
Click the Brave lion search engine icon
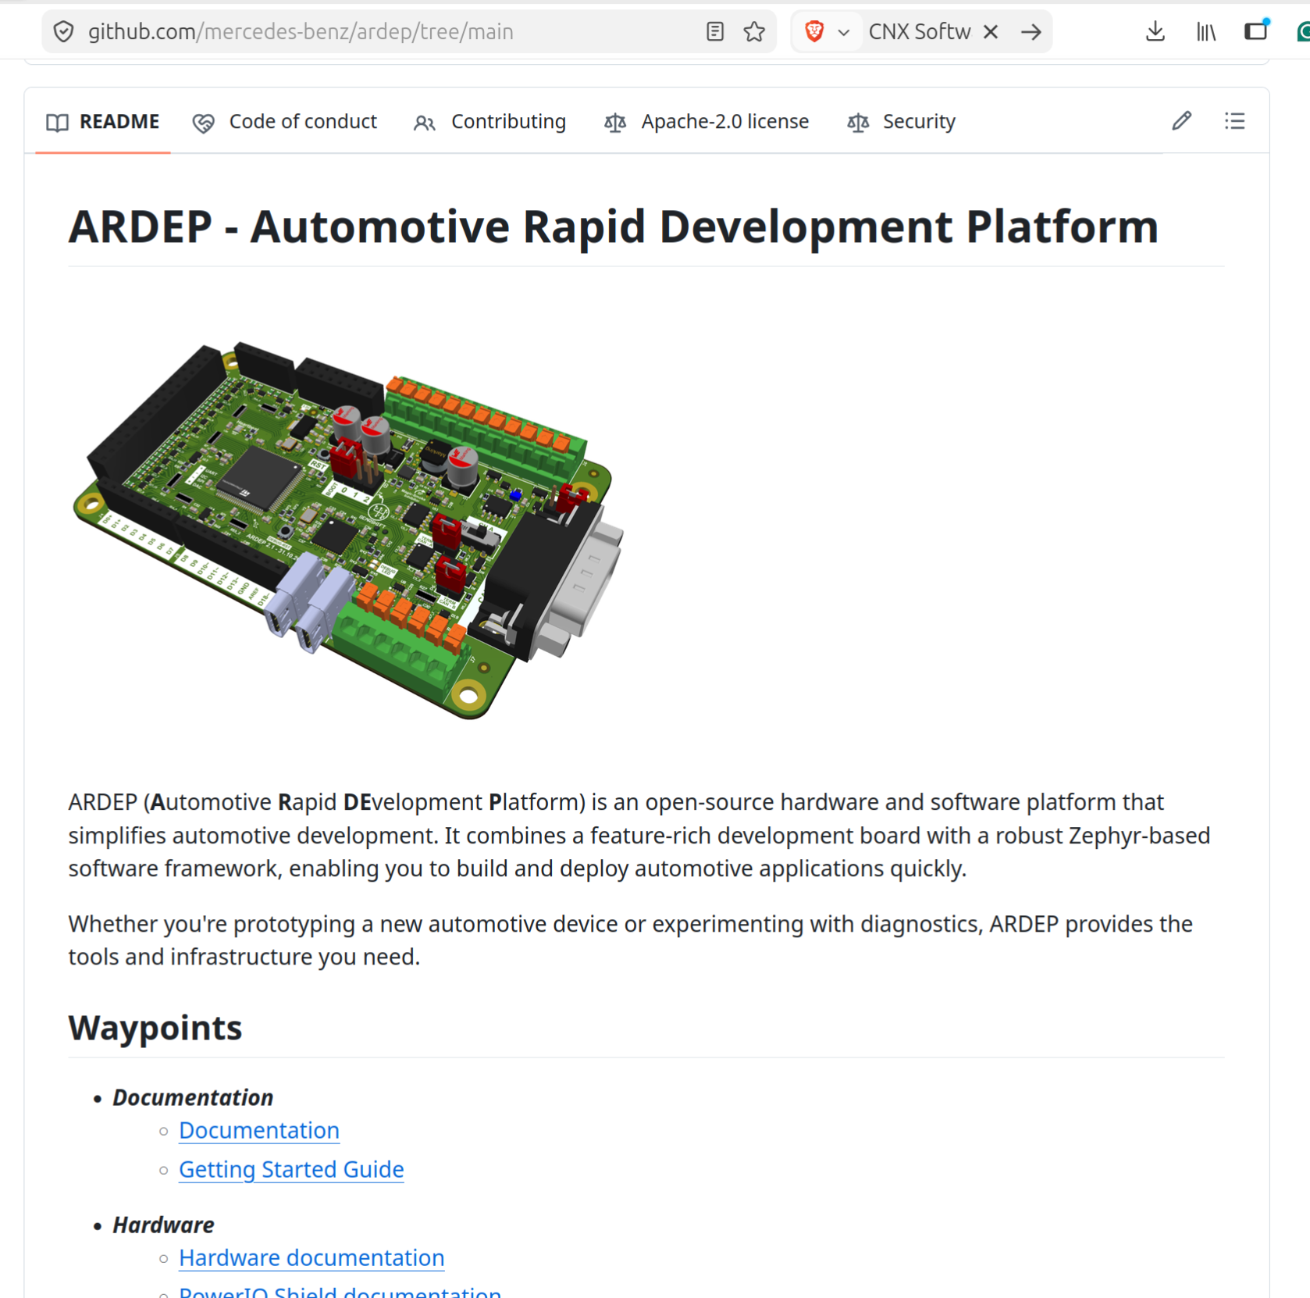(814, 31)
